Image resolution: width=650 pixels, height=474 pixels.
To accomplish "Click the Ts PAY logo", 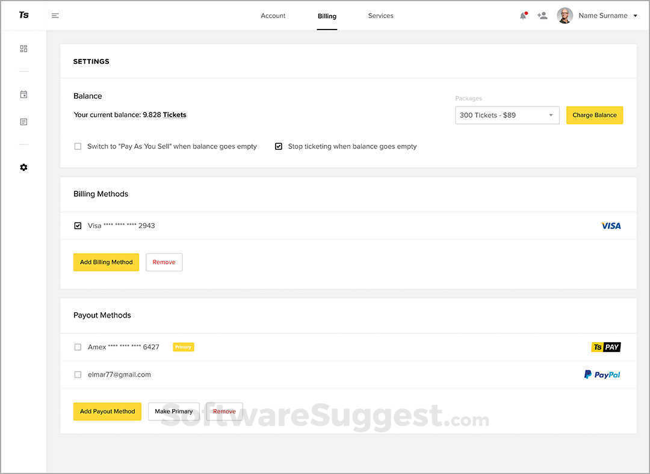I will tap(605, 347).
